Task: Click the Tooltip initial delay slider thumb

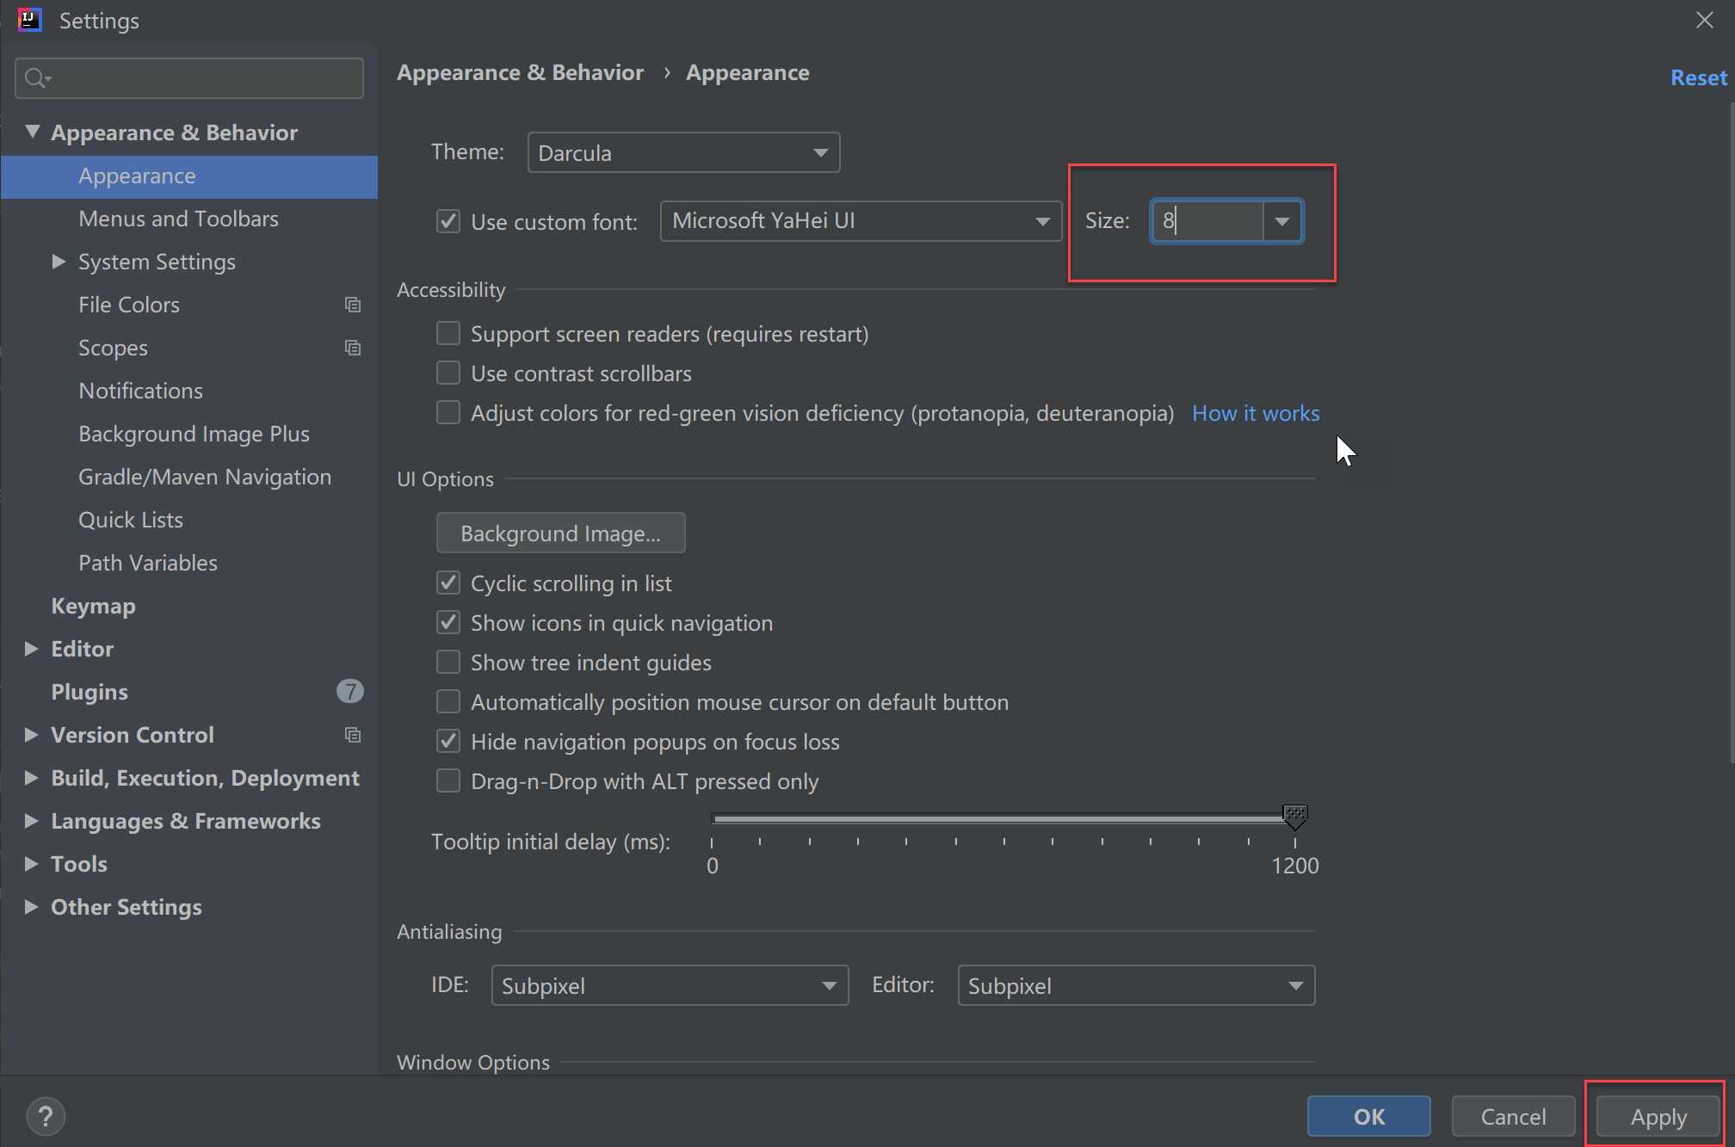Action: point(1294,817)
